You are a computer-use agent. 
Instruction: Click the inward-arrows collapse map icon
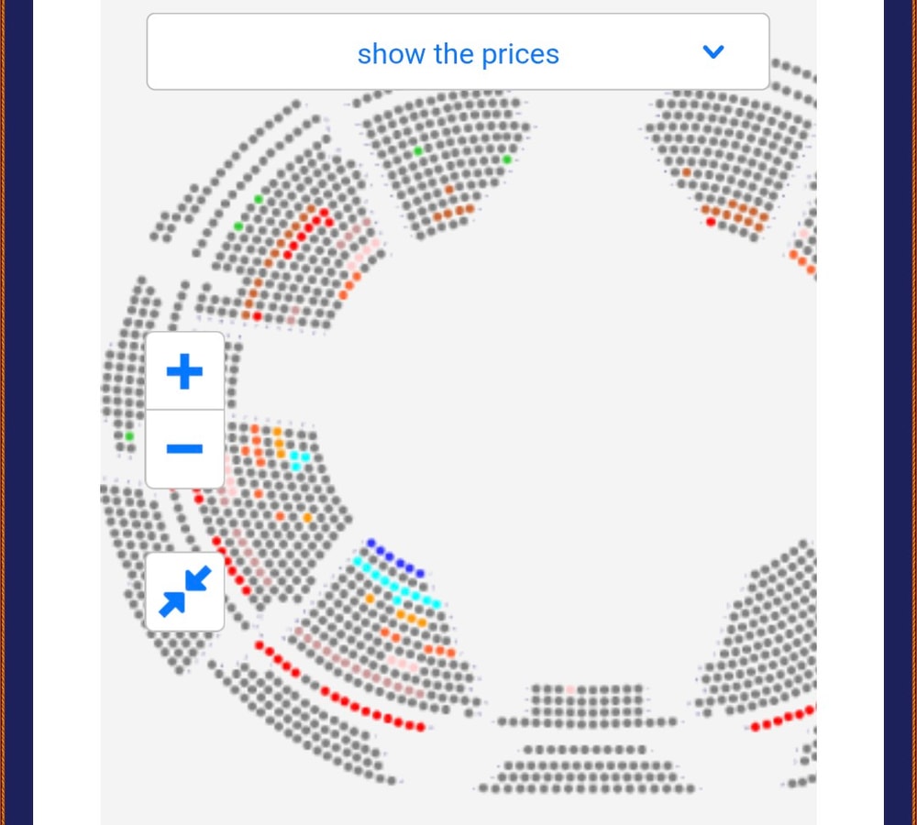pos(184,591)
